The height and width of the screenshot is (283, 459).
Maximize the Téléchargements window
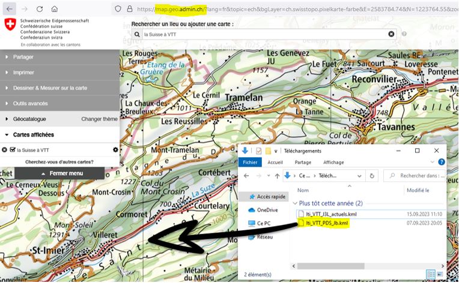(x=417, y=150)
